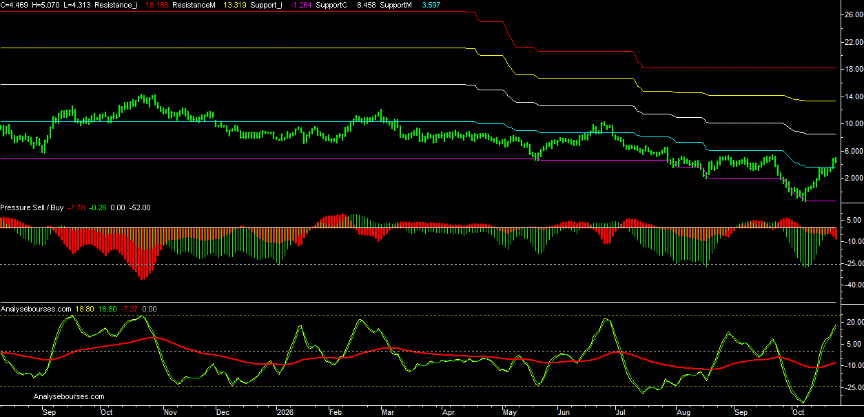Click the 'Jun' month label
864x417 pixels.
point(564,412)
